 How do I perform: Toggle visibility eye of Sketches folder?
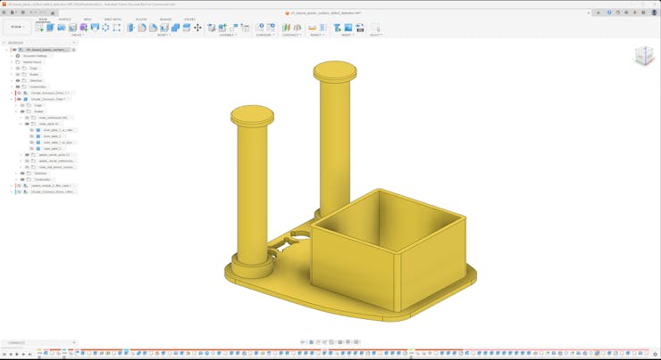point(18,81)
